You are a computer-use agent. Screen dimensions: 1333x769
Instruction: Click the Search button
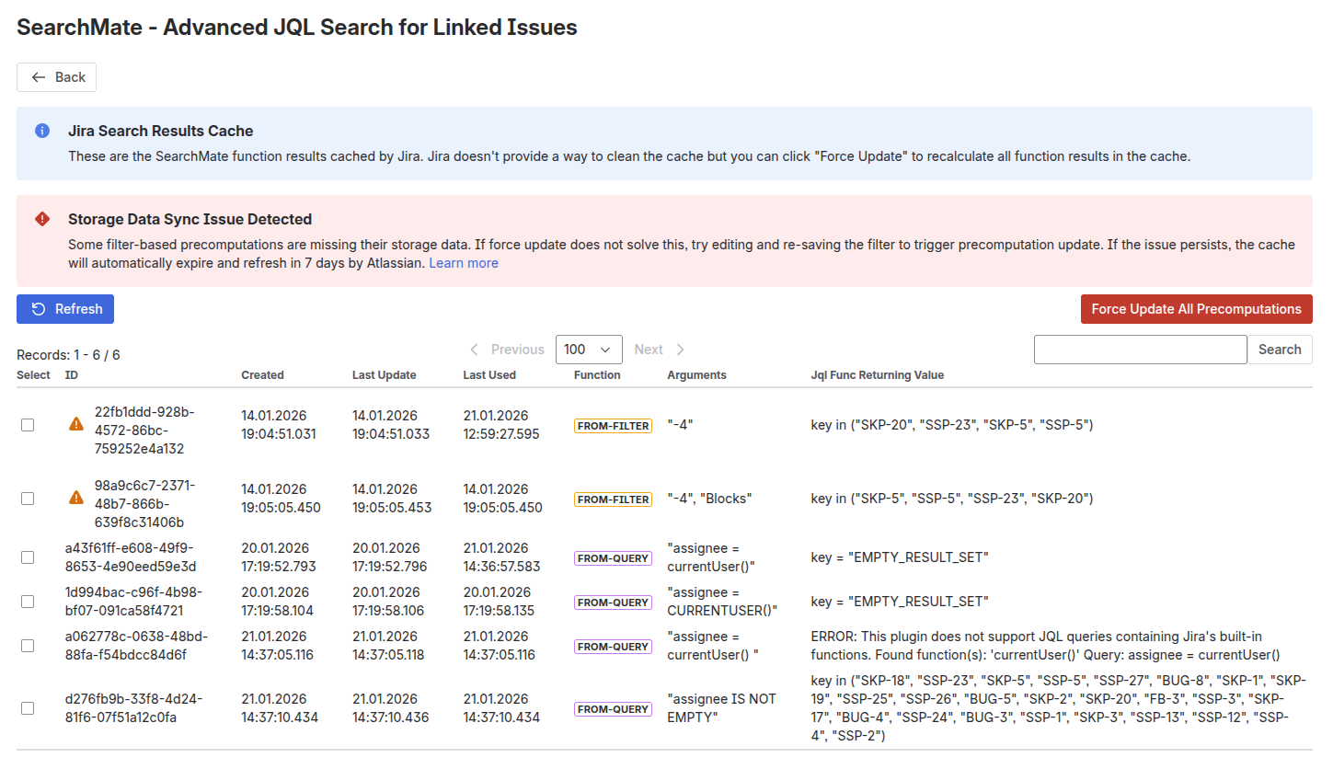coord(1280,350)
